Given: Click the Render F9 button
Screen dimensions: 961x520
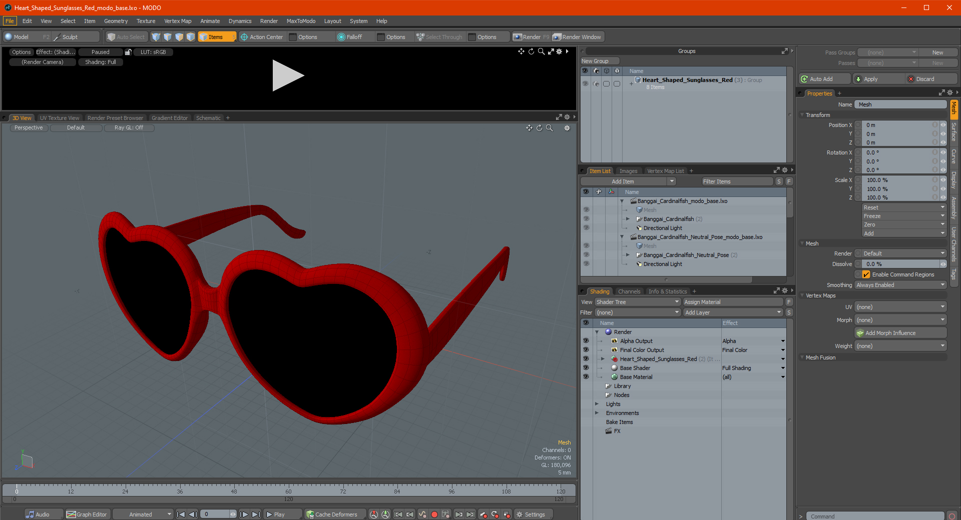Looking at the screenshot, I should coord(531,37).
